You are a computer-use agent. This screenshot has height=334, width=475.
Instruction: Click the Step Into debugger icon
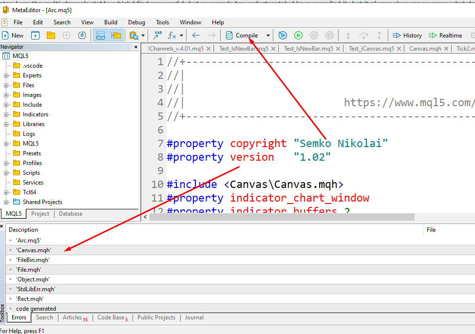pyautogui.click(x=349, y=35)
